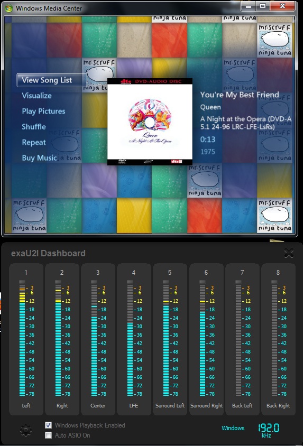The image size is (304, 446).
Task: Click the Center channel label
Action: (98, 406)
